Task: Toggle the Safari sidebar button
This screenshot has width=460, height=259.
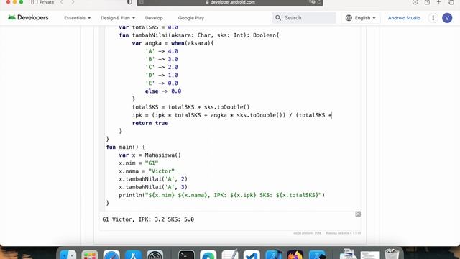Action: 34,2
